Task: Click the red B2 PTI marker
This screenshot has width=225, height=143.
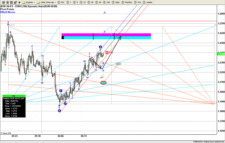Action: pyautogui.click(x=109, y=53)
